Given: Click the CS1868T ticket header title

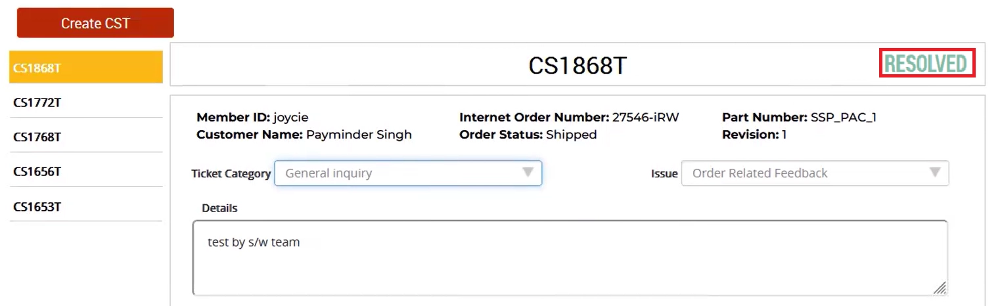Looking at the screenshot, I should [578, 65].
